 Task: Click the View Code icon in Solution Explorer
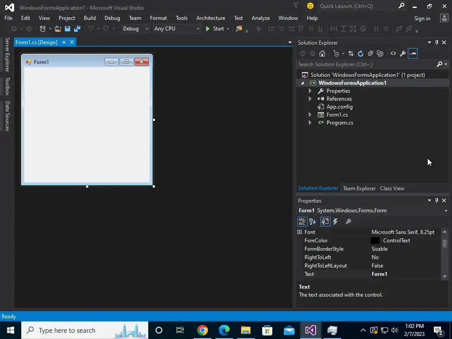393,53
